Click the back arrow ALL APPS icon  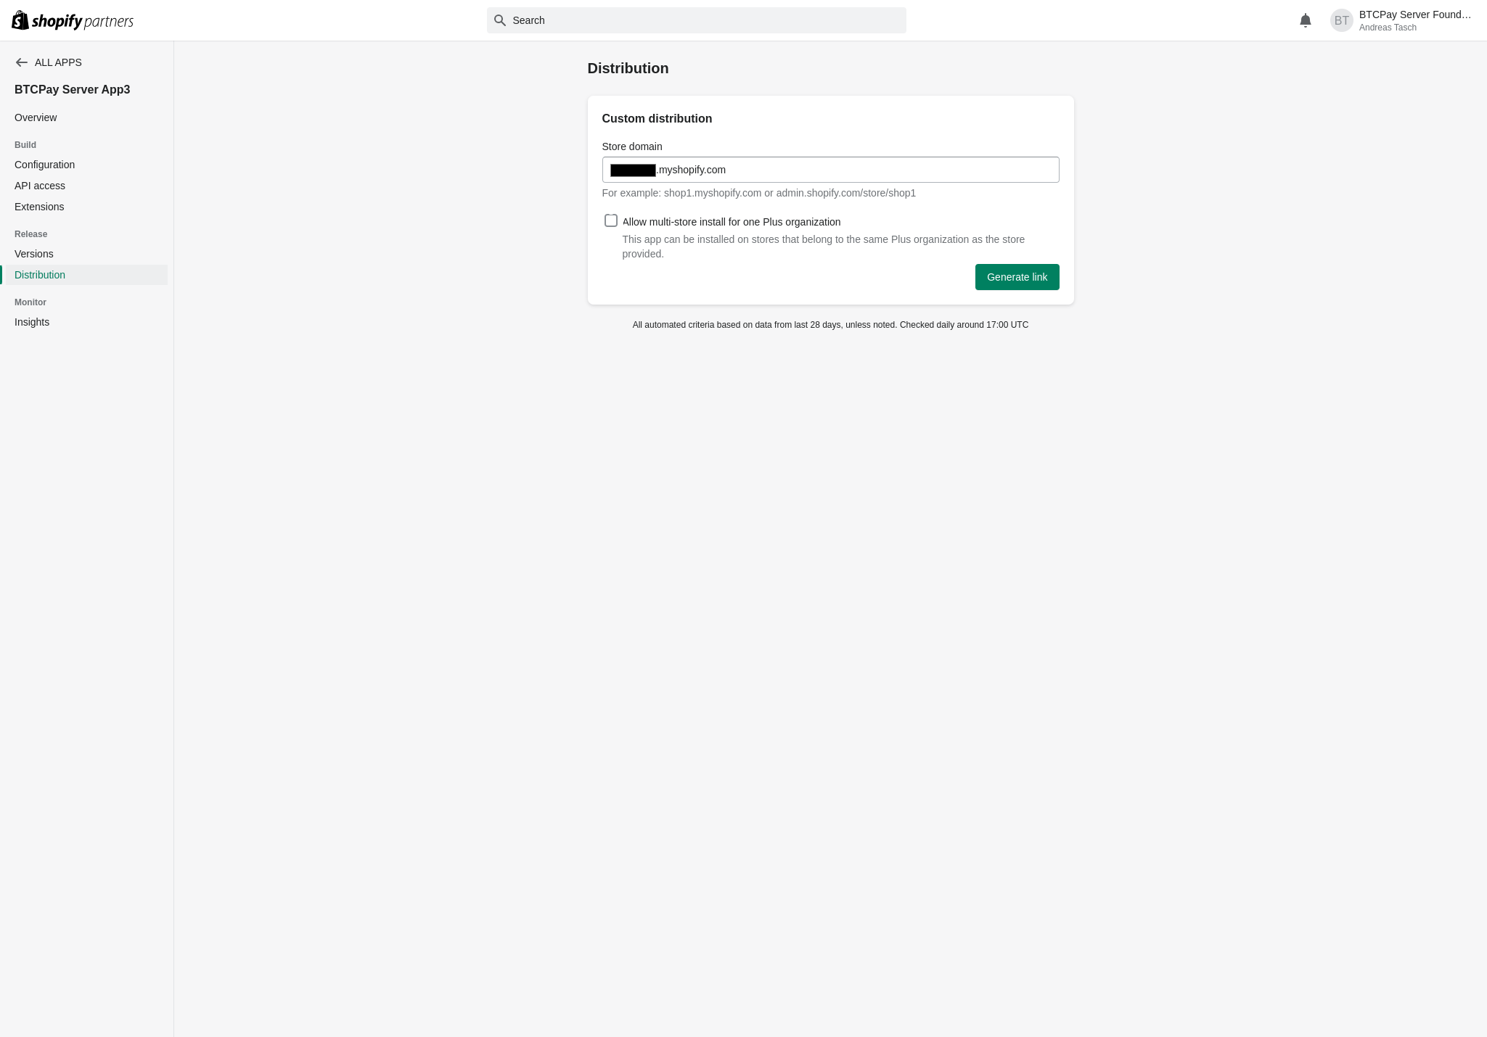[22, 62]
